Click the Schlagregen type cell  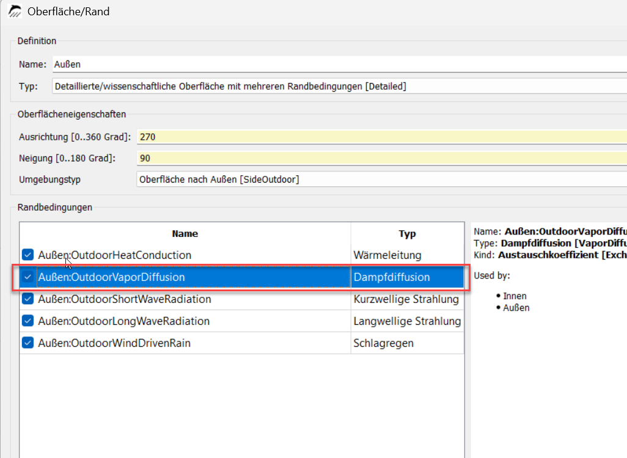407,343
